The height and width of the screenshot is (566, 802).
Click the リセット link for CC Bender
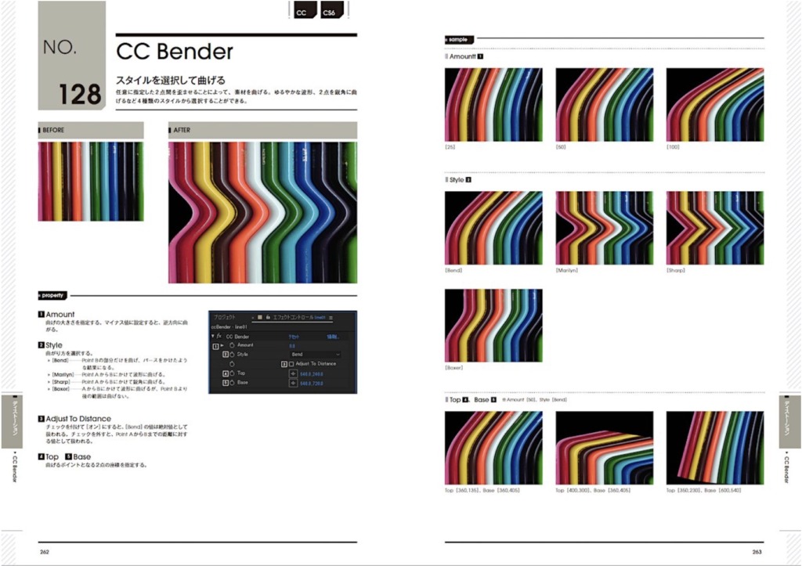[294, 337]
